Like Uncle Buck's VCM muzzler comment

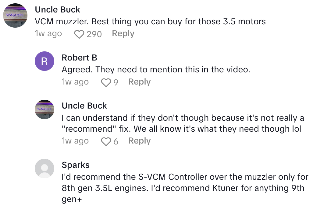click(x=79, y=34)
